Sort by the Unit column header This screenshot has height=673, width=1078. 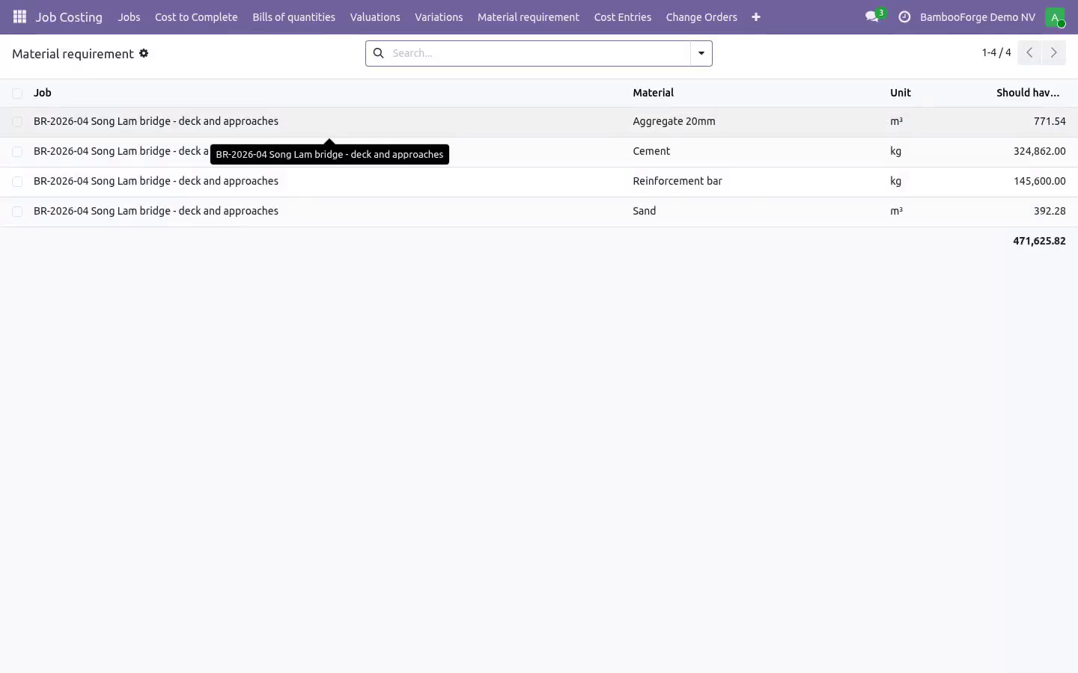(x=901, y=93)
